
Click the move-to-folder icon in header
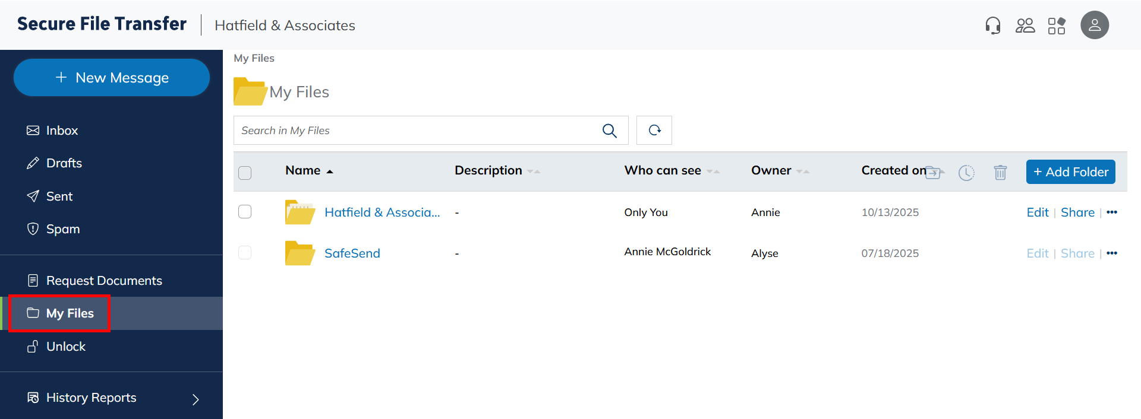[x=934, y=172]
